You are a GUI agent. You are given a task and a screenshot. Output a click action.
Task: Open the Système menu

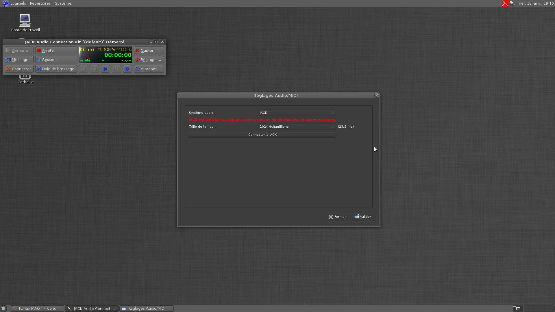(x=63, y=3)
